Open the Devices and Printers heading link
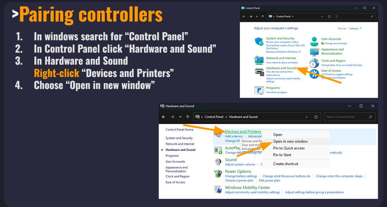The width and height of the screenshot is (387, 207). tap(243, 132)
